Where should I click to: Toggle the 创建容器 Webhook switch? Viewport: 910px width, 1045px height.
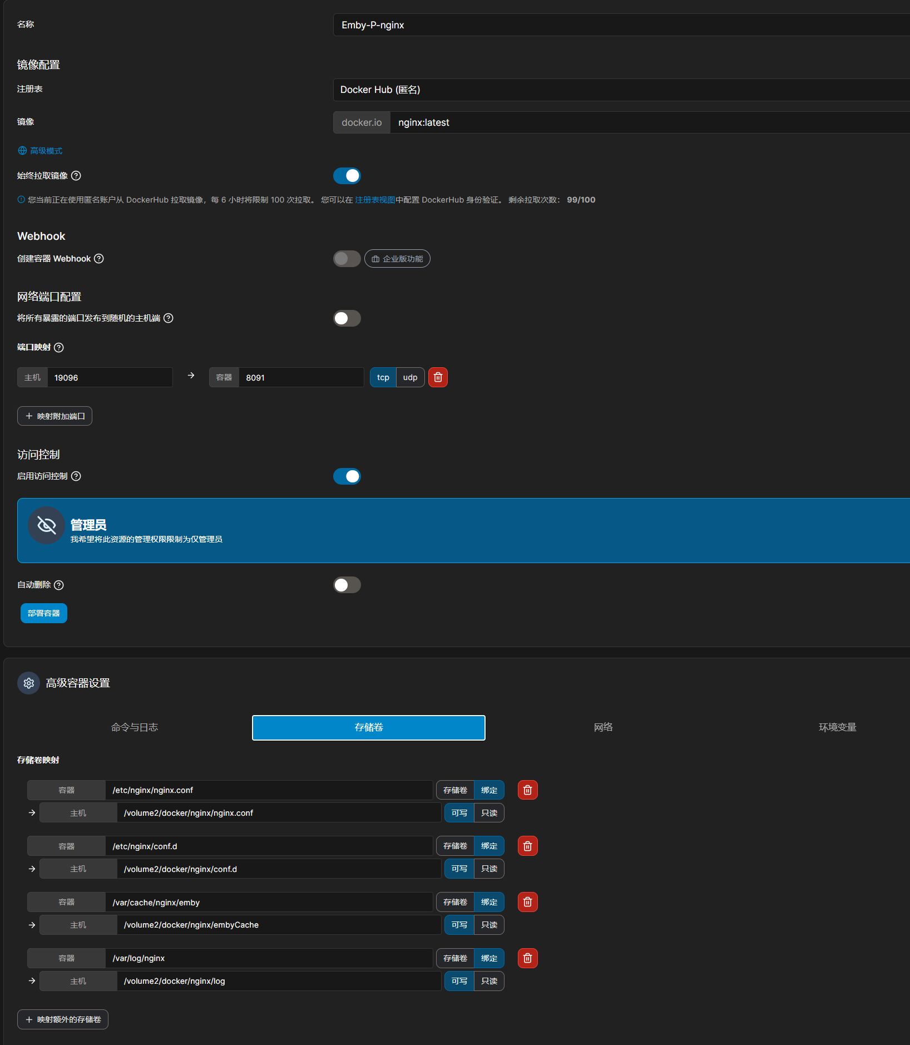click(347, 259)
